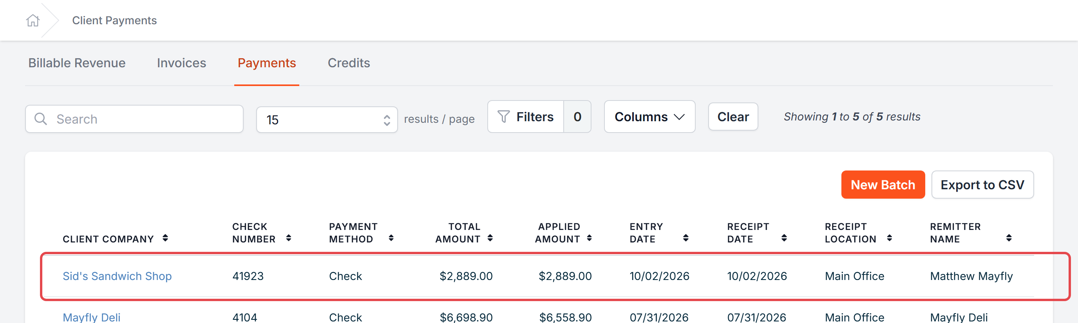This screenshot has width=1078, height=323.
Task: Open the results per page selector
Action: tap(327, 120)
